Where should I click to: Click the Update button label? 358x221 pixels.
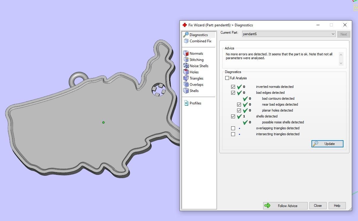point(330,144)
